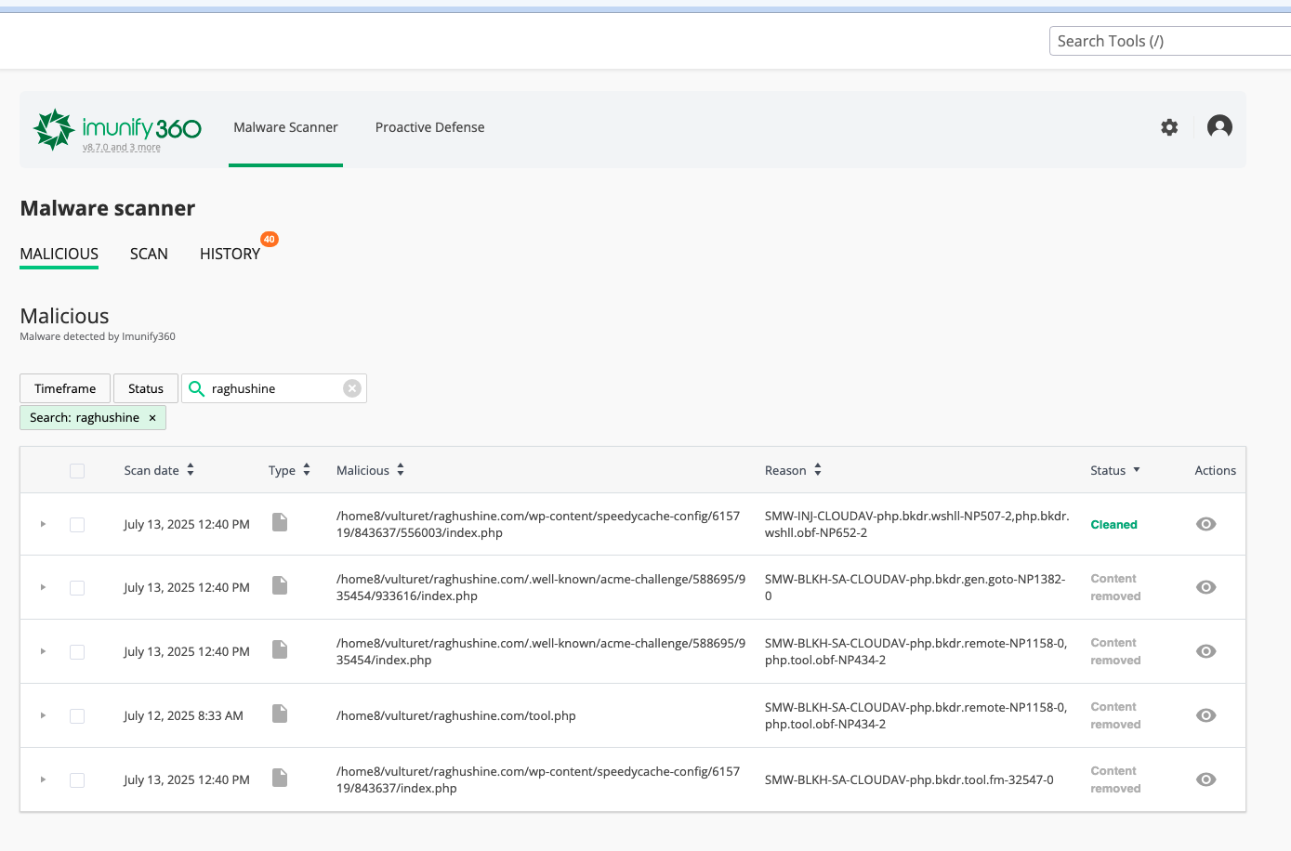The height and width of the screenshot is (851, 1291).
Task: Expand the first malicious file row
Action: [x=43, y=525]
